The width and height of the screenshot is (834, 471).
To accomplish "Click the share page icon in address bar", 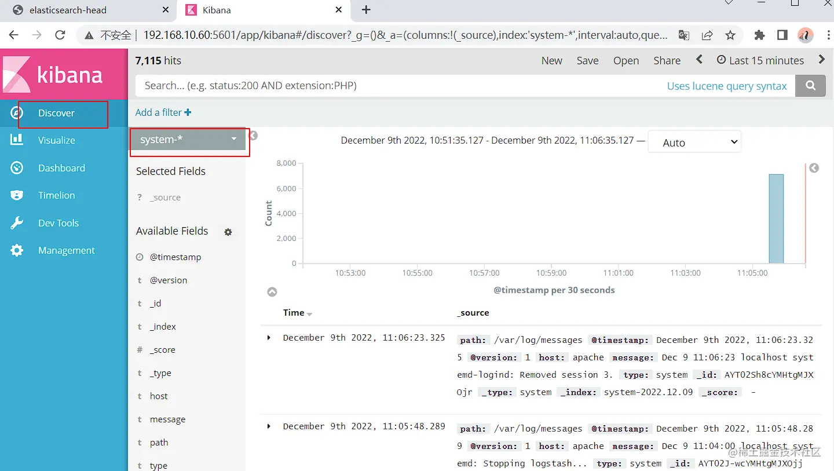I will click(707, 35).
